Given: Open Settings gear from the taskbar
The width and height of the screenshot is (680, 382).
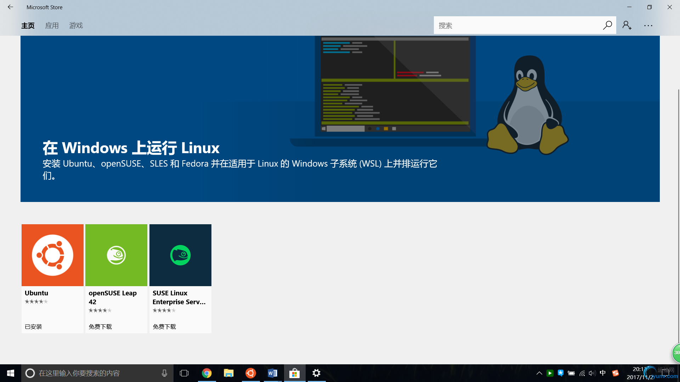Looking at the screenshot, I should (317, 373).
